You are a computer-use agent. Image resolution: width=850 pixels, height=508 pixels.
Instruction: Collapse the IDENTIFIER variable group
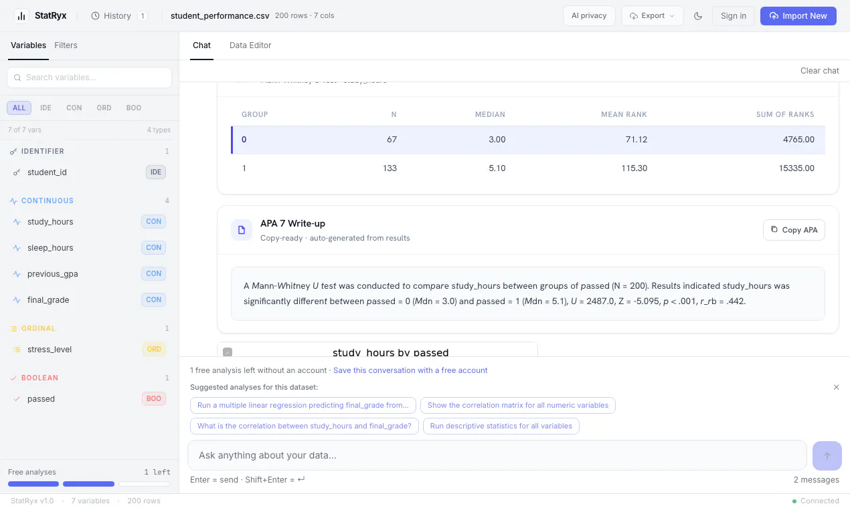pos(89,152)
